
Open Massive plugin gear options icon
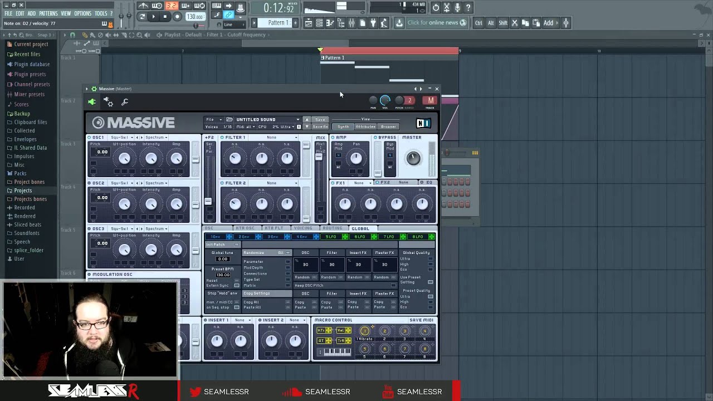[x=109, y=102]
